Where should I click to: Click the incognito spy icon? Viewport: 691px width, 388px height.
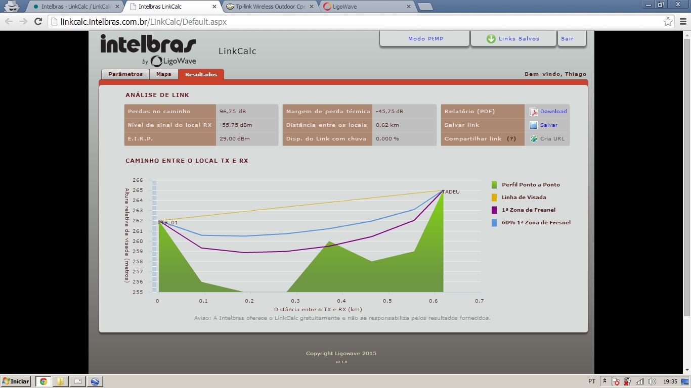click(x=11, y=6)
